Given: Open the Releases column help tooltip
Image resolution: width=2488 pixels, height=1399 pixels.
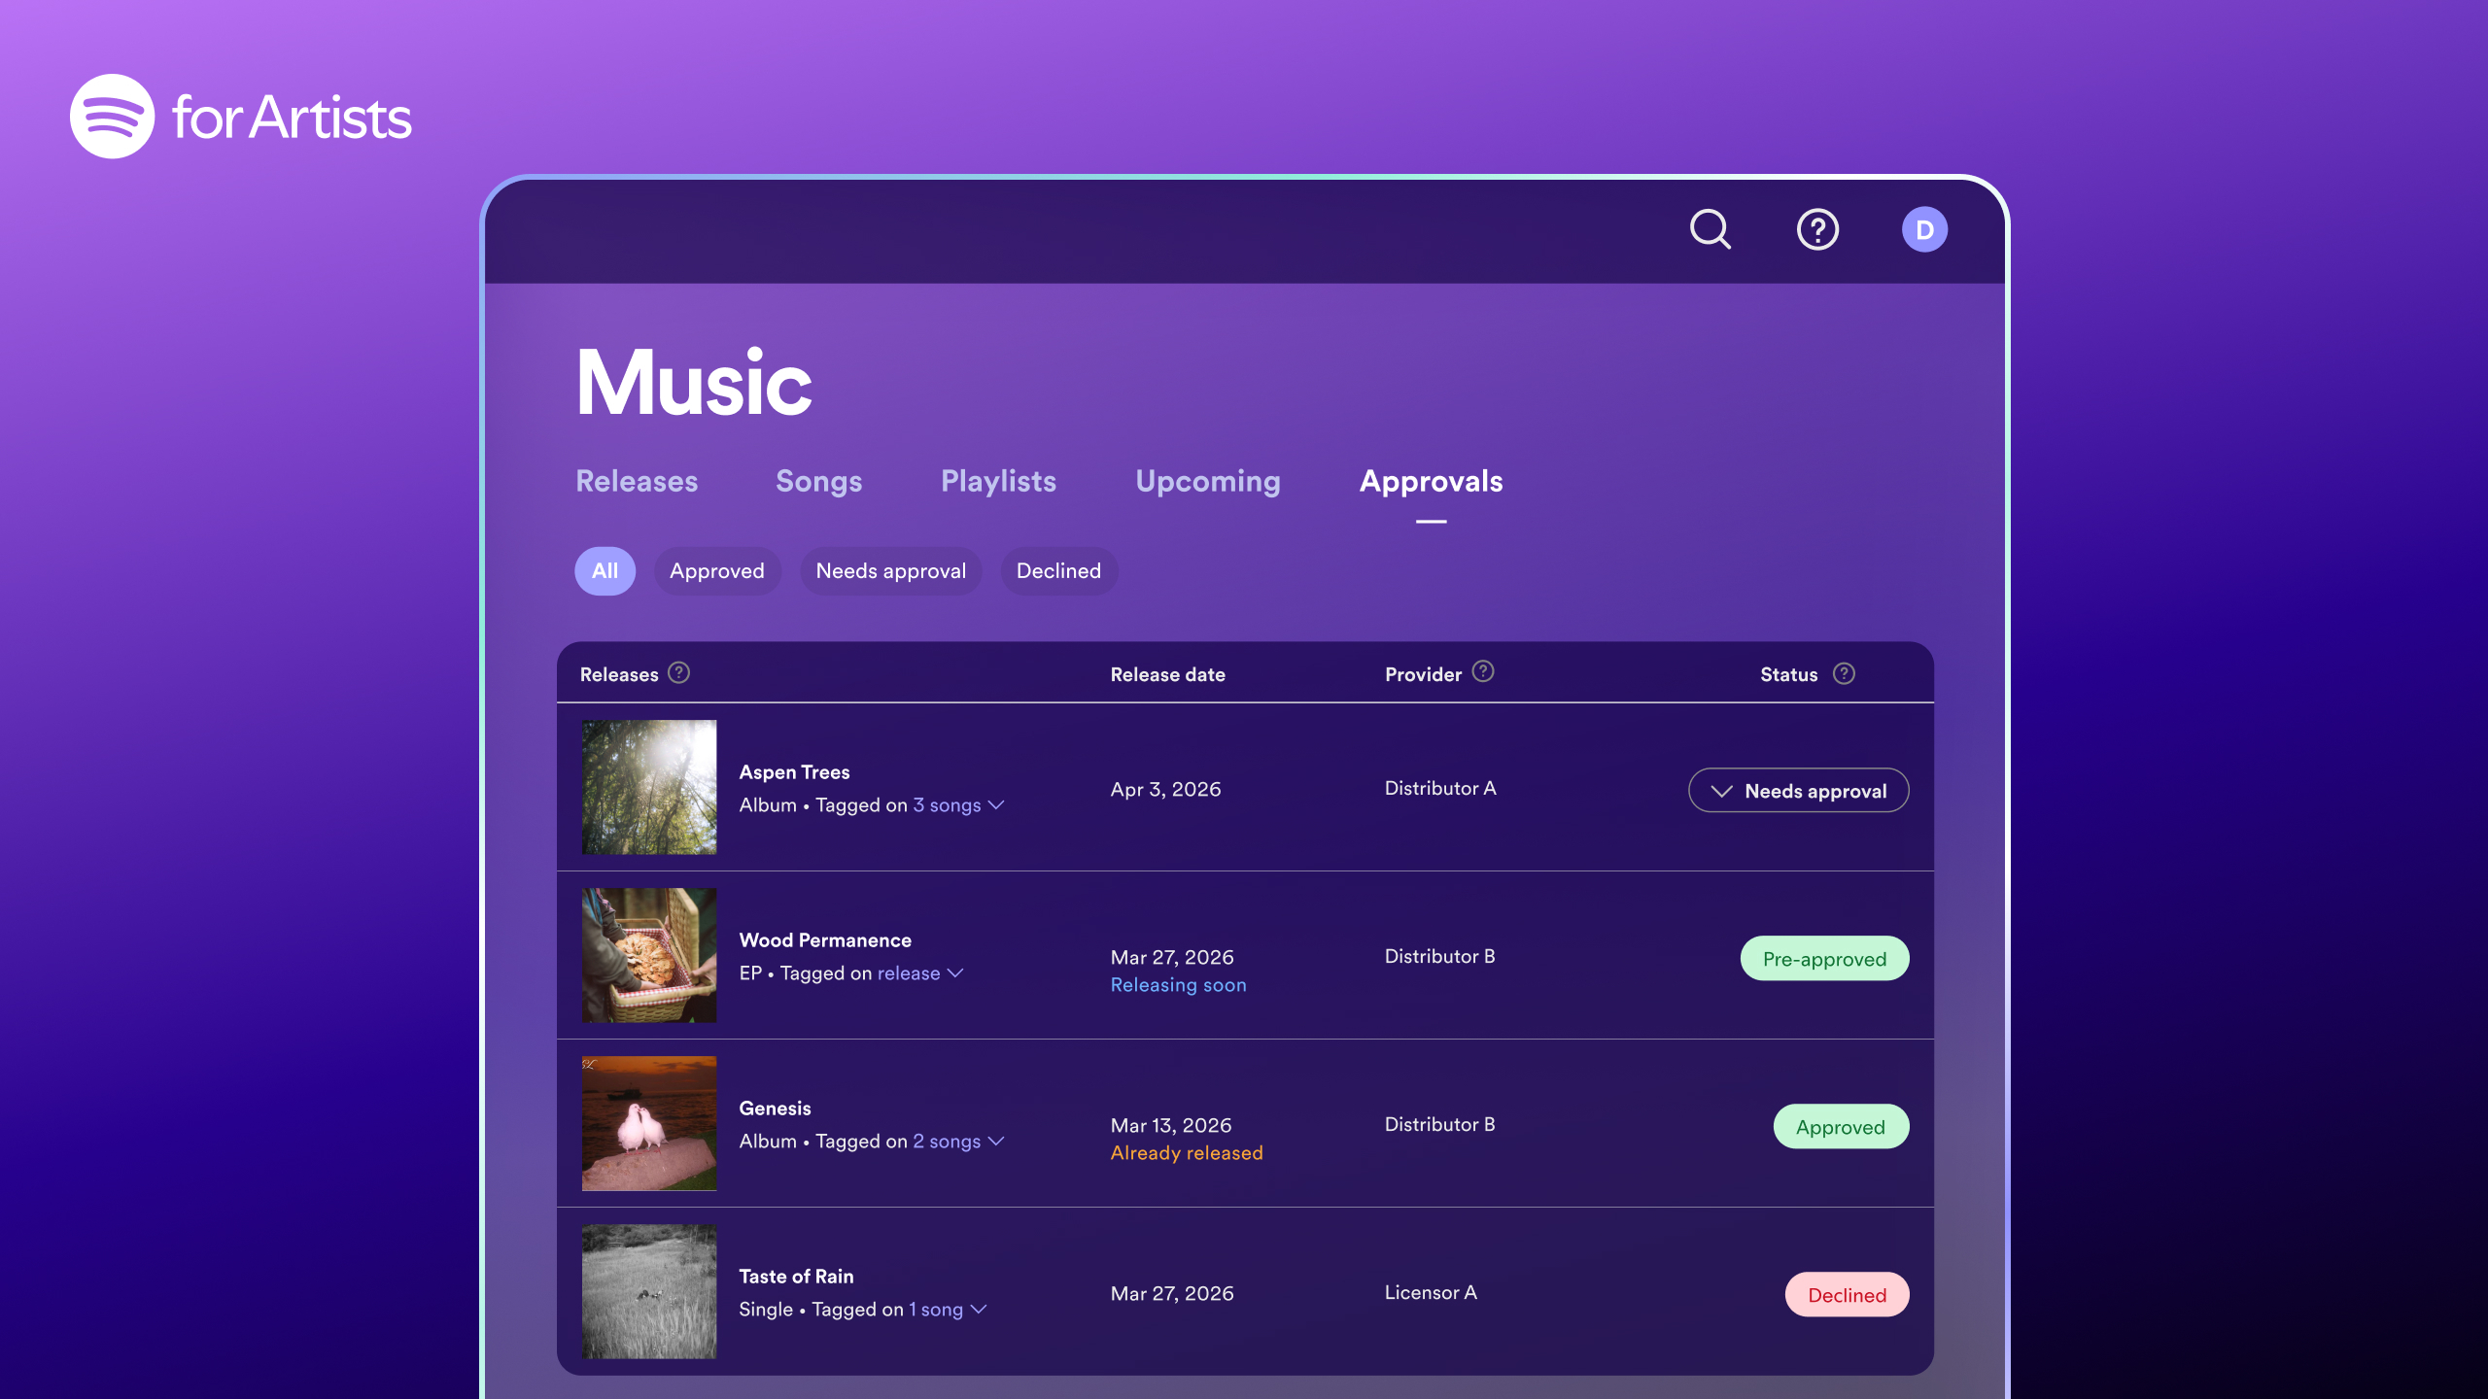Looking at the screenshot, I should coord(678,672).
